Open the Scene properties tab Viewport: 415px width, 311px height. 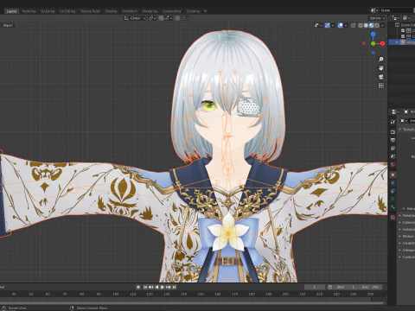coord(393,156)
